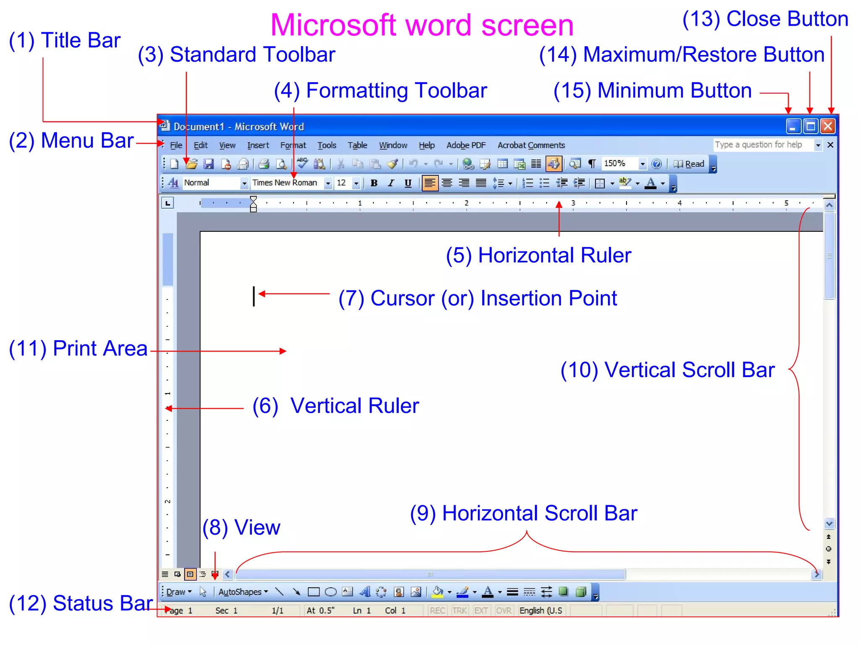Screen dimensions: 860x645
Task: Open the AutoShapes dropdown
Action: pos(243,592)
